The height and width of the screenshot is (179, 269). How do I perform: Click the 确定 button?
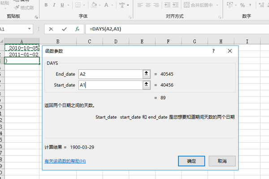click(191, 161)
